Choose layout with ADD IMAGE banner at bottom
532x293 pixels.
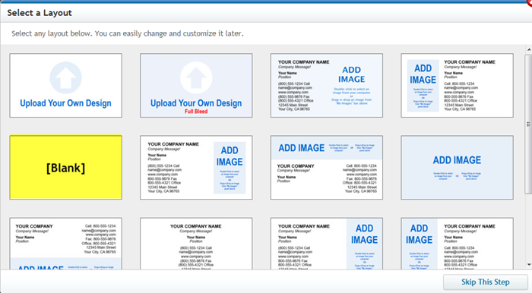(66, 244)
